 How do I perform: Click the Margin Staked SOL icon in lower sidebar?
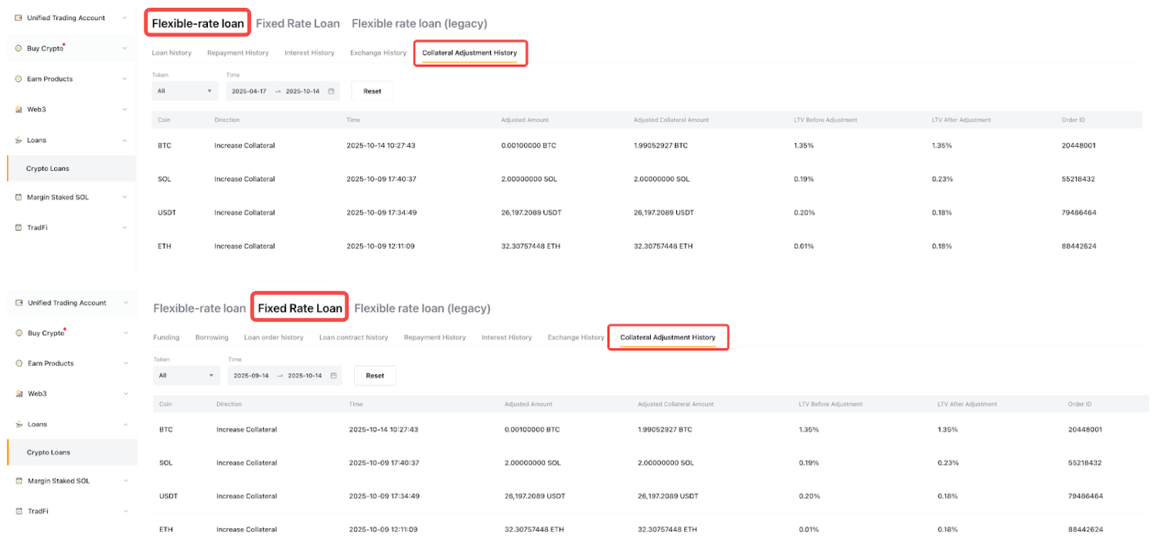pos(19,480)
